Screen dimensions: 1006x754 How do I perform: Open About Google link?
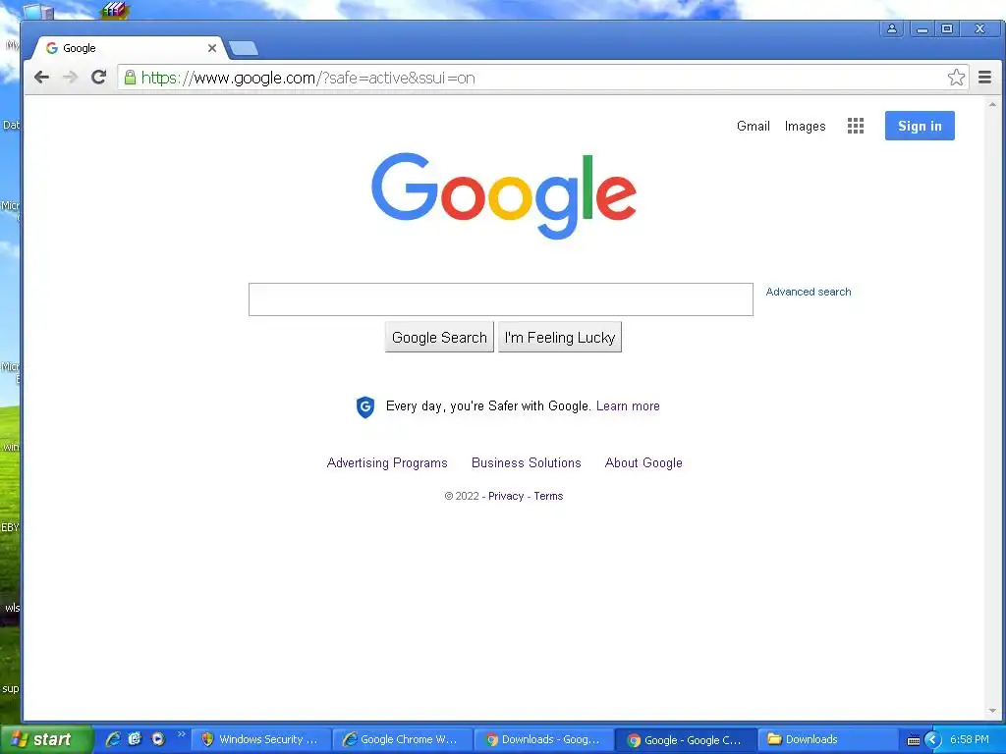643,463
